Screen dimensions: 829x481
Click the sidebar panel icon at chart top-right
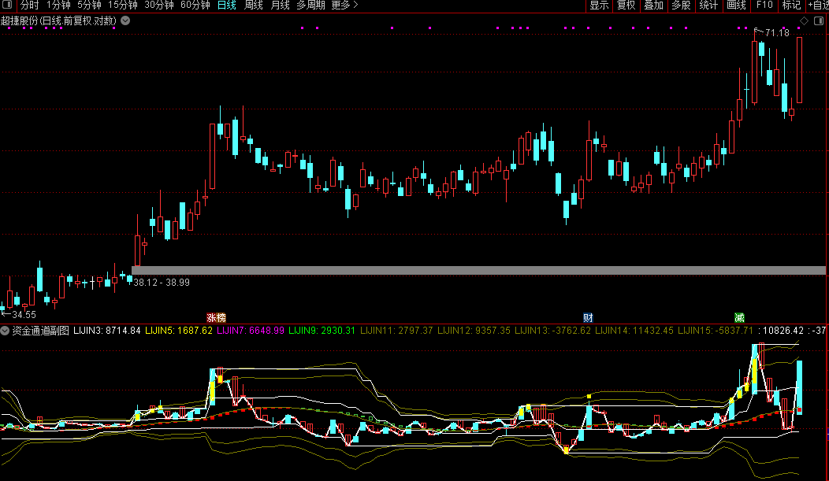(820, 20)
